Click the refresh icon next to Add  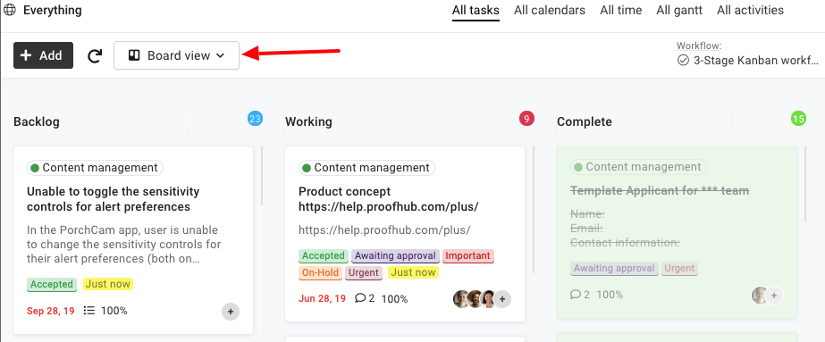click(x=95, y=55)
